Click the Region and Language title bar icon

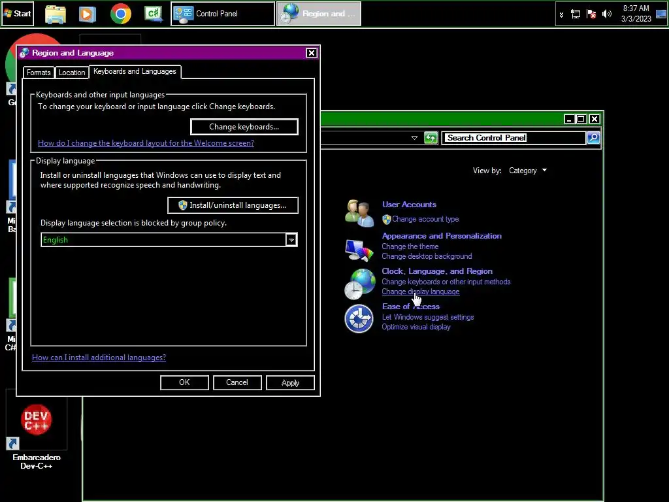coord(24,53)
